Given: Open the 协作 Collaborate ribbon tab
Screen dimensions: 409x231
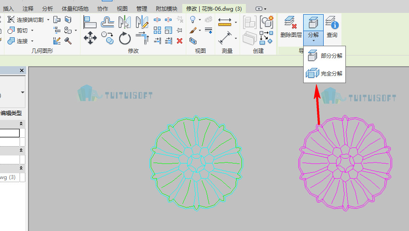Looking at the screenshot, I should point(103,9).
